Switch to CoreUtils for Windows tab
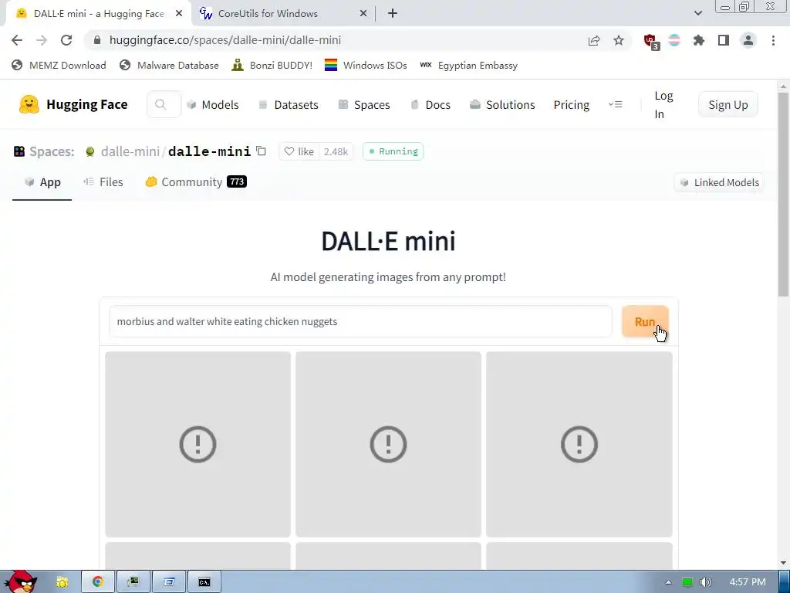Screen dimensions: 790x593 point(283,14)
